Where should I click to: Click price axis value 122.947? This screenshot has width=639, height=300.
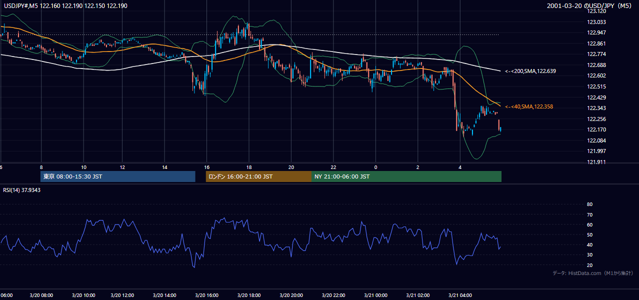click(x=596, y=33)
